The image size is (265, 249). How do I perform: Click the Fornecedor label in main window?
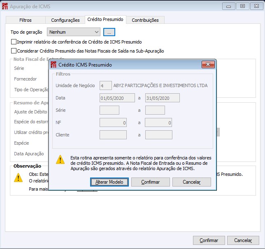coord(26,79)
